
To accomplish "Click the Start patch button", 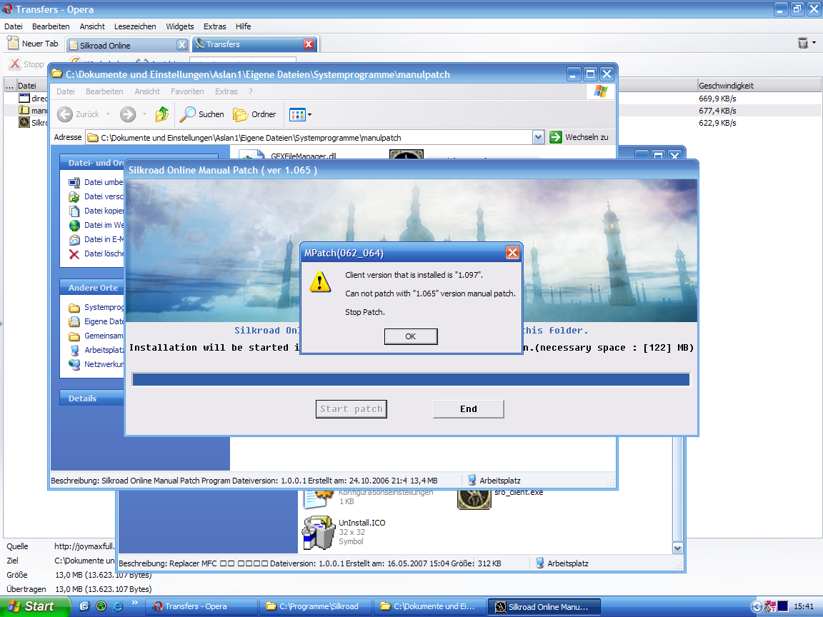I will pos(351,408).
